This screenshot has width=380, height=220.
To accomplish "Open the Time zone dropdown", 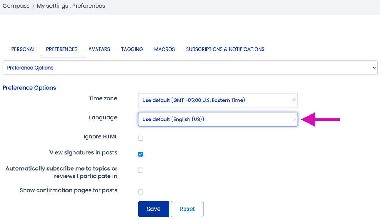I will coord(217,100).
